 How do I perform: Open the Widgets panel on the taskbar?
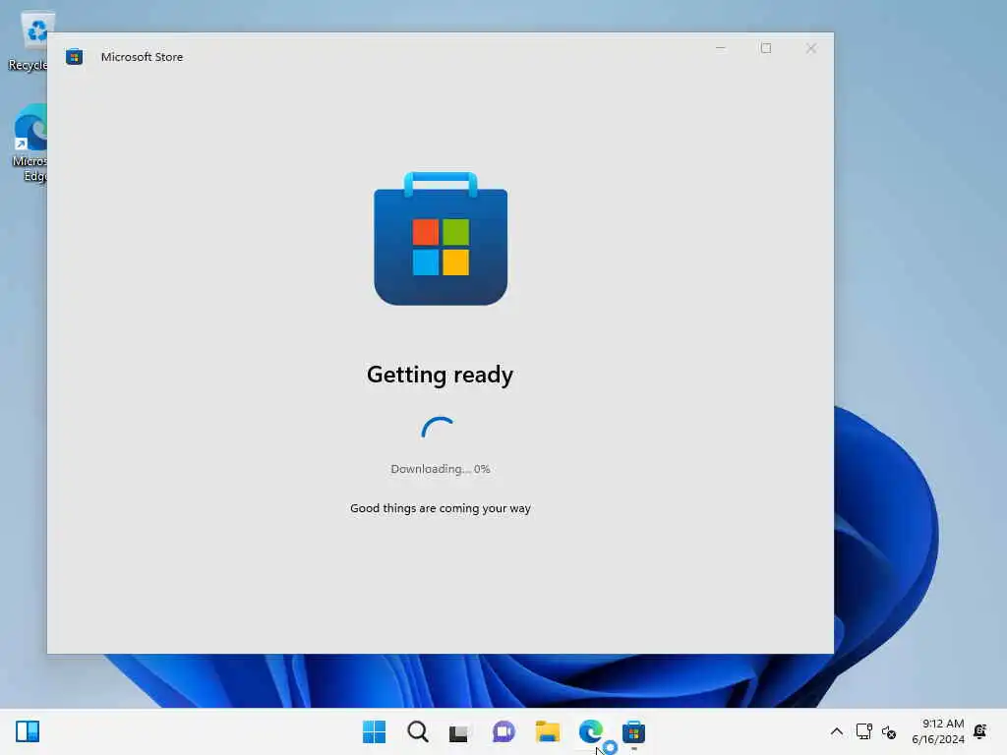(28, 731)
